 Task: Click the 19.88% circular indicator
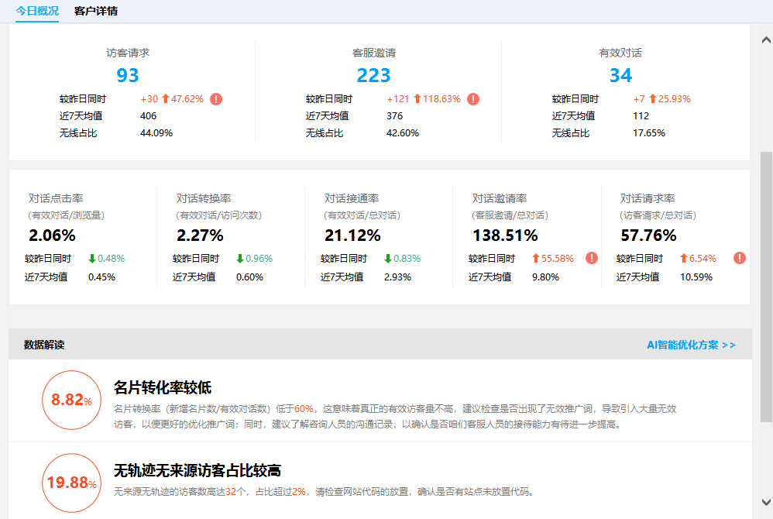click(x=71, y=483)
